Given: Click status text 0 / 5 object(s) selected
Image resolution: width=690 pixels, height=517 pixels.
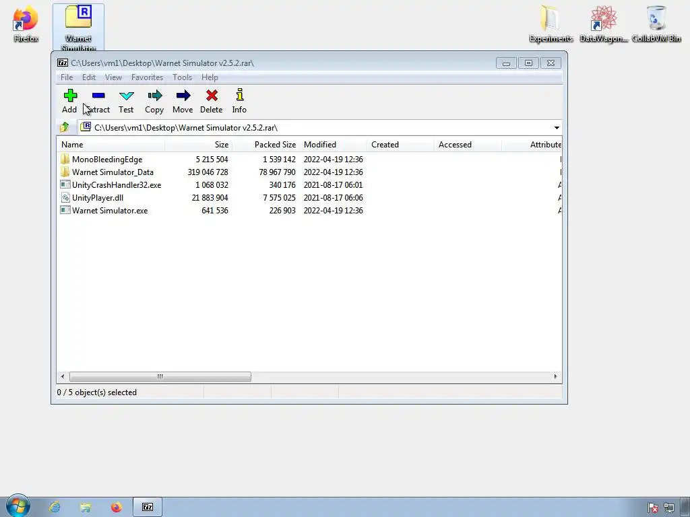Looking at the screenshot, I should (97, 392).
